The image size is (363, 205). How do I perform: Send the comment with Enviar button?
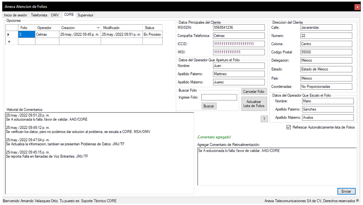(x=346, y=191)
